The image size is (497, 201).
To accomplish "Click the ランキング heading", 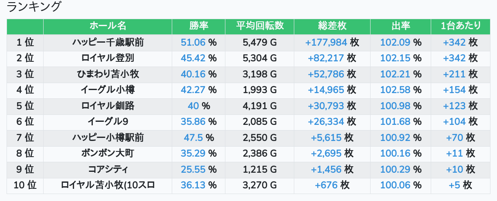I will pos(34,7).
